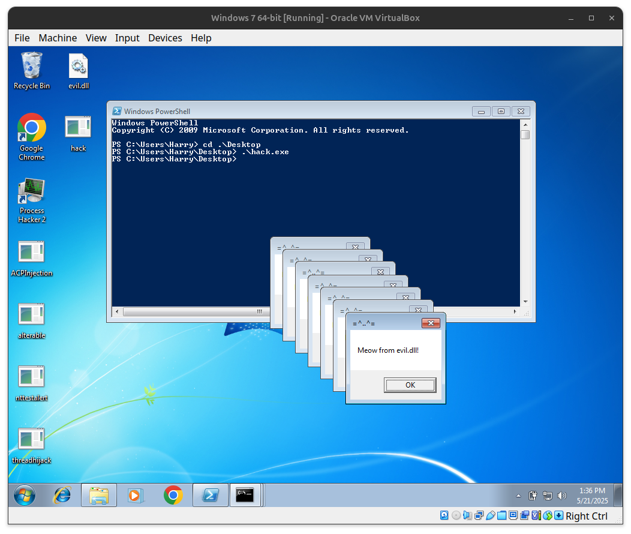The width and height of the screenshot is (631, 534).
Task: Click PowerShell vertical scrollbar down arrow
Action: [x=525, y=302]
